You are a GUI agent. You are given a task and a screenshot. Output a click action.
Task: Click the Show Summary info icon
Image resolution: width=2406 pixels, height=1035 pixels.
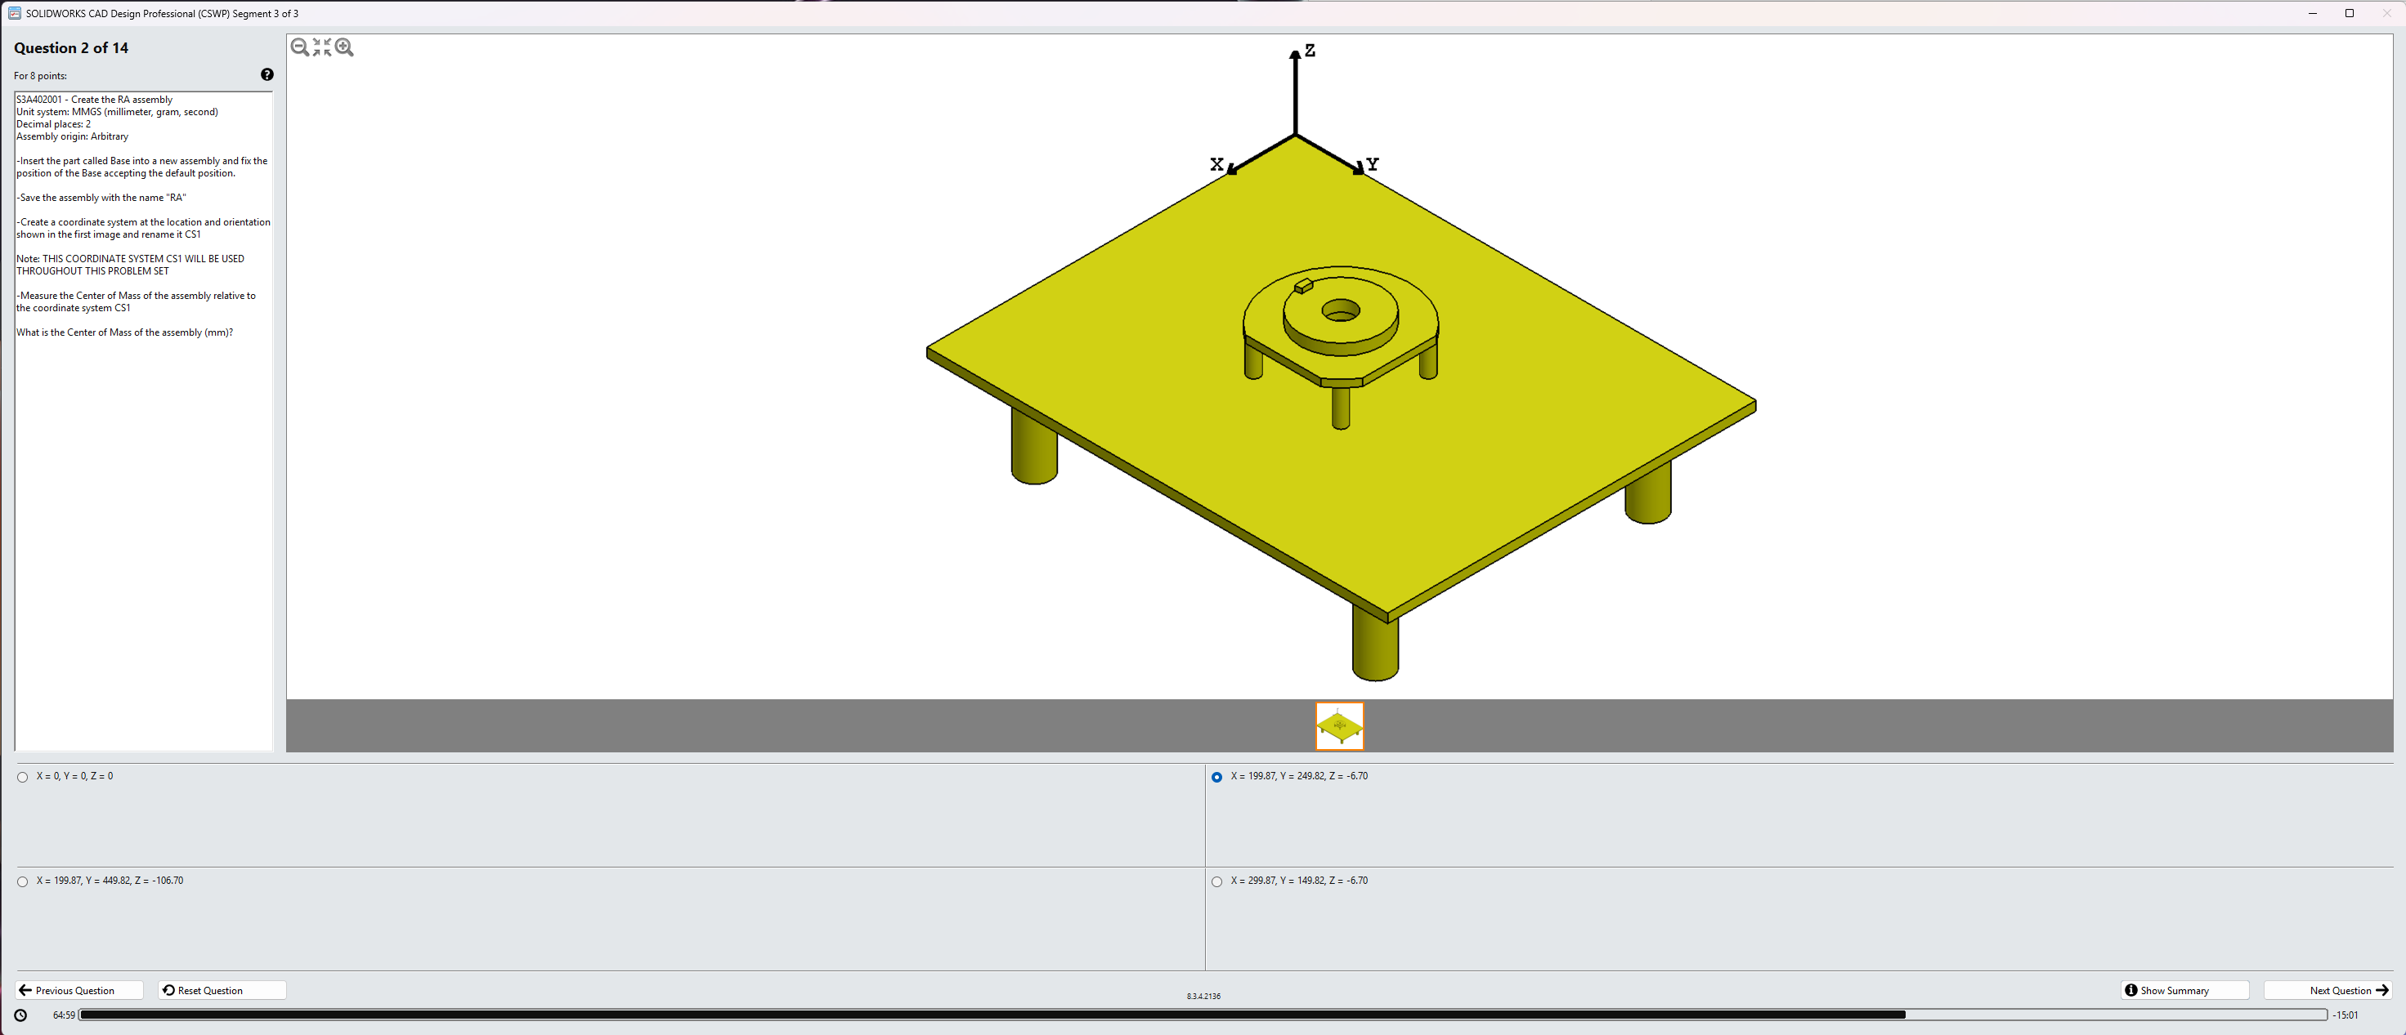click(2130, 990)
